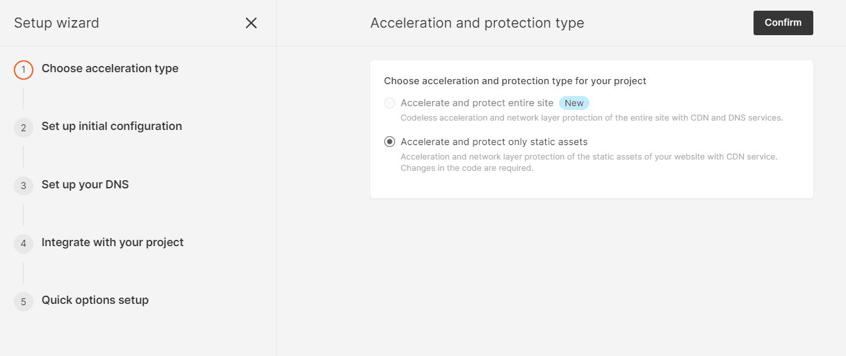846x356 pixels.
Task: Jump to Set up your DNS step
Action: coord(85,185)
